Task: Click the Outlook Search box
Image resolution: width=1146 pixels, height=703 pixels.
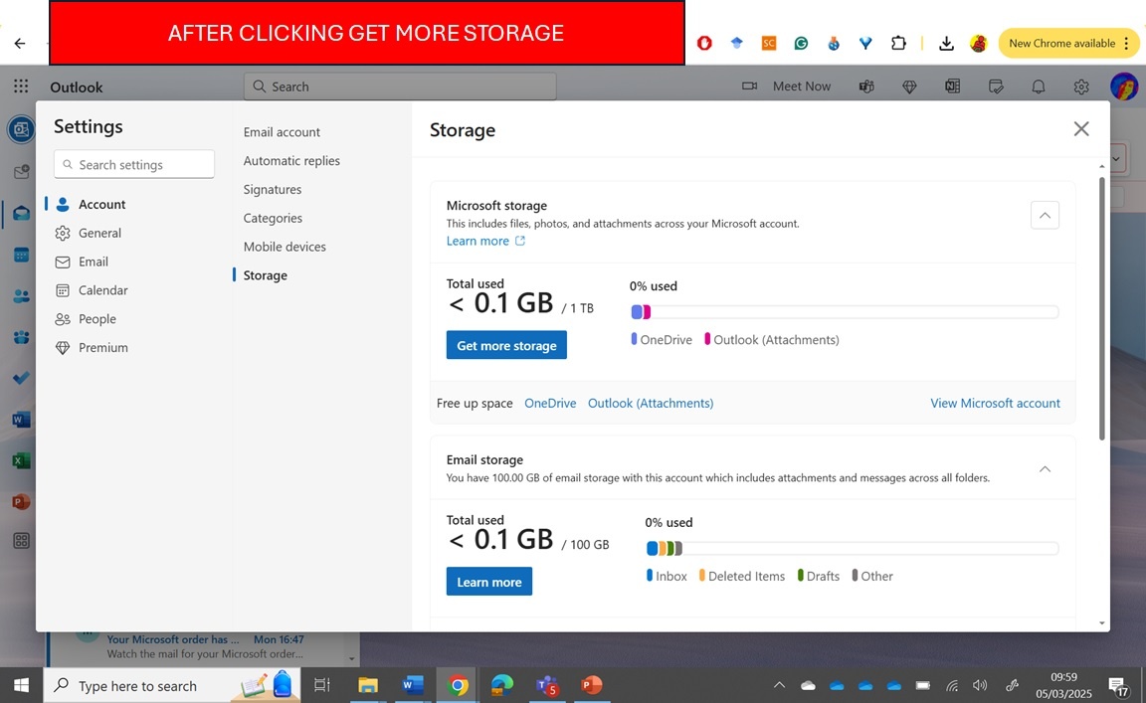Action: point(400,87)
